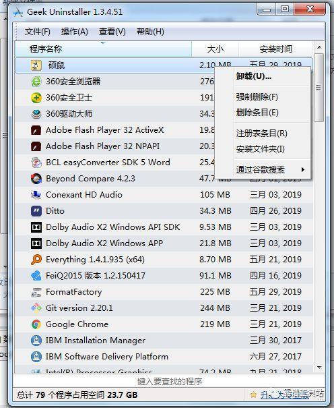334x408 pixels.
Task: Click the 21.8 MB size for Dolby APP
Action: pyautogui.click(x=215, y=243)
